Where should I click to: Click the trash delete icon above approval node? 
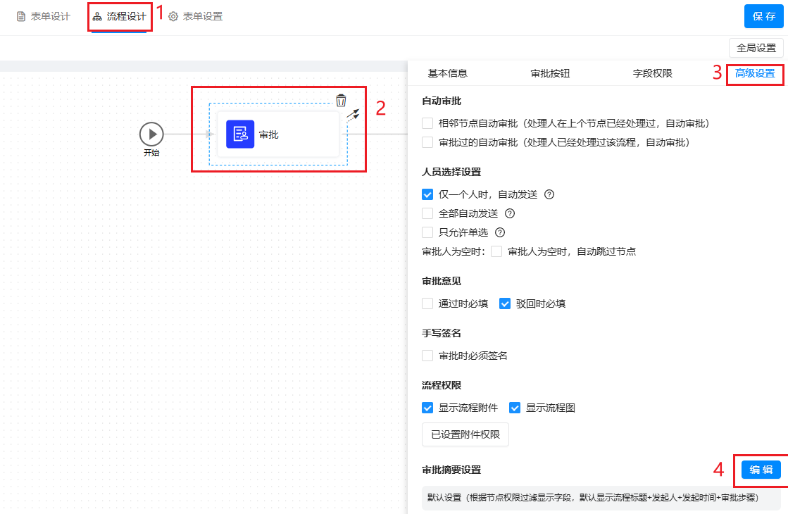(341, 100)
